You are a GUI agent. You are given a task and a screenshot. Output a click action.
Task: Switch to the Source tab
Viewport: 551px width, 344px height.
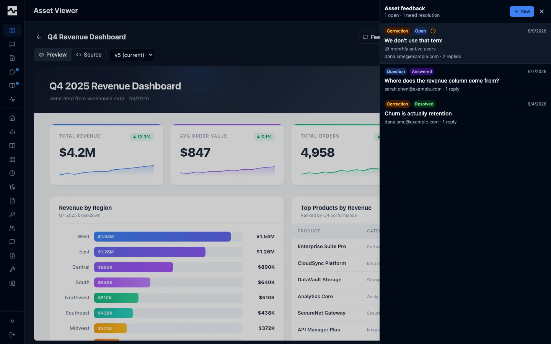coord(89,55)
